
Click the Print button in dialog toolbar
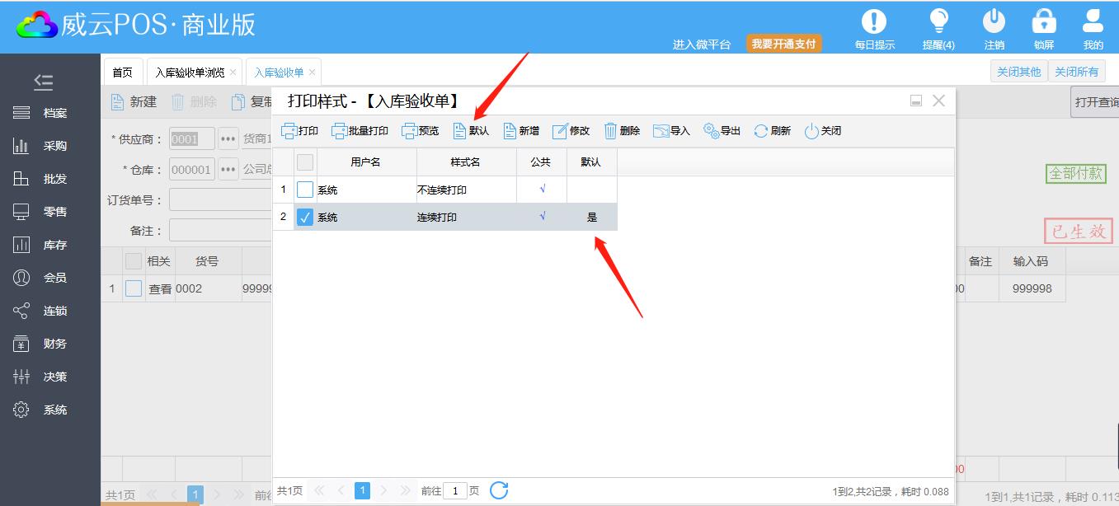point(299,131)
